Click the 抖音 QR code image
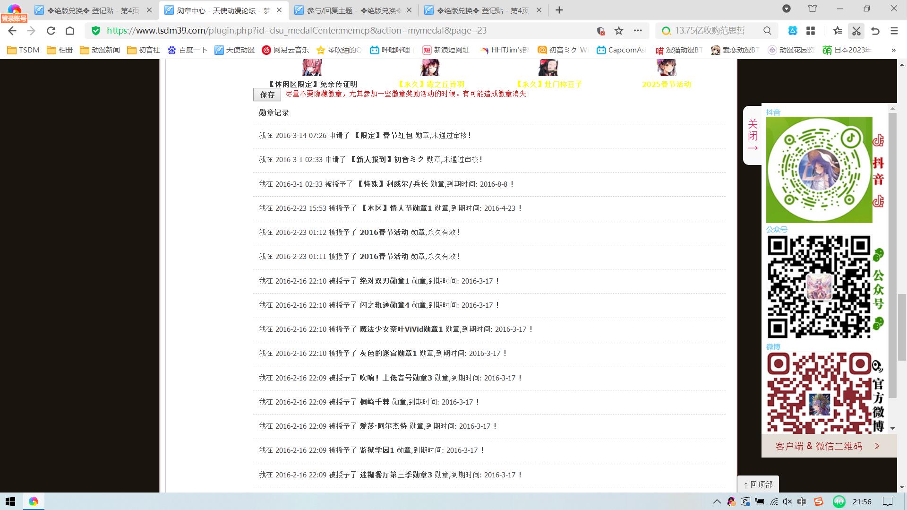 819,170
